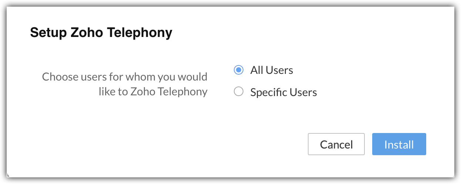Enable telephony for all users option
The height and width of the screenshot is (184, 461).
(239, 70)
